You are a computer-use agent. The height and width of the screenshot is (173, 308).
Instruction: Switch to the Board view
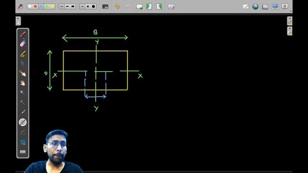pyautogui.click(x=245, y=7)
